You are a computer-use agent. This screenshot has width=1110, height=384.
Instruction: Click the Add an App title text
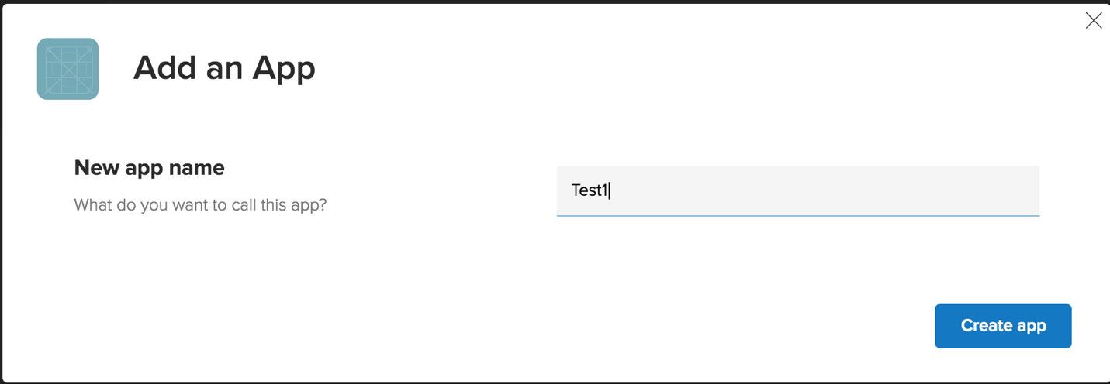point(224,68)
